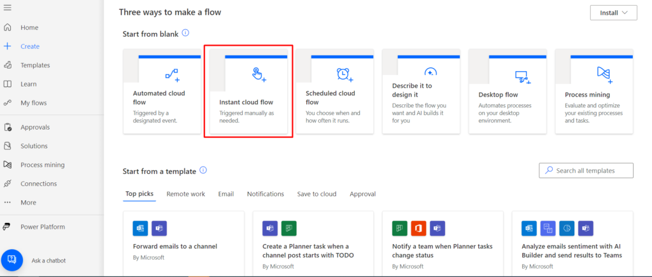The image size is (652, 277).
Task: Click the Process mining sidebar icon
Action: coord(8,165)
